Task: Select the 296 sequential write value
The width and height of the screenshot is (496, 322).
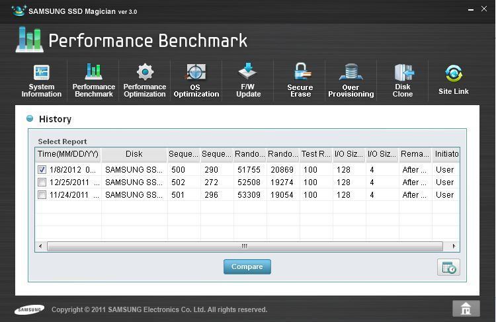Action: (x=212, y=195)
